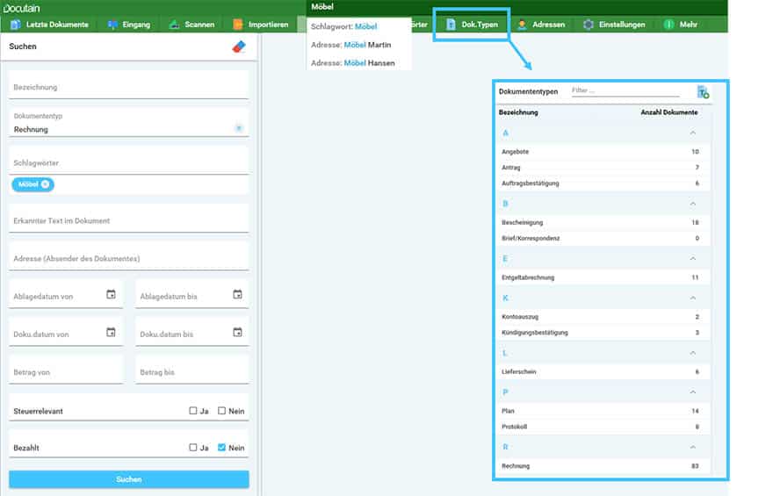This screenshot has width=780, height=496.
Task: Select the Kontoauszug row
Action: coord(603,317)
